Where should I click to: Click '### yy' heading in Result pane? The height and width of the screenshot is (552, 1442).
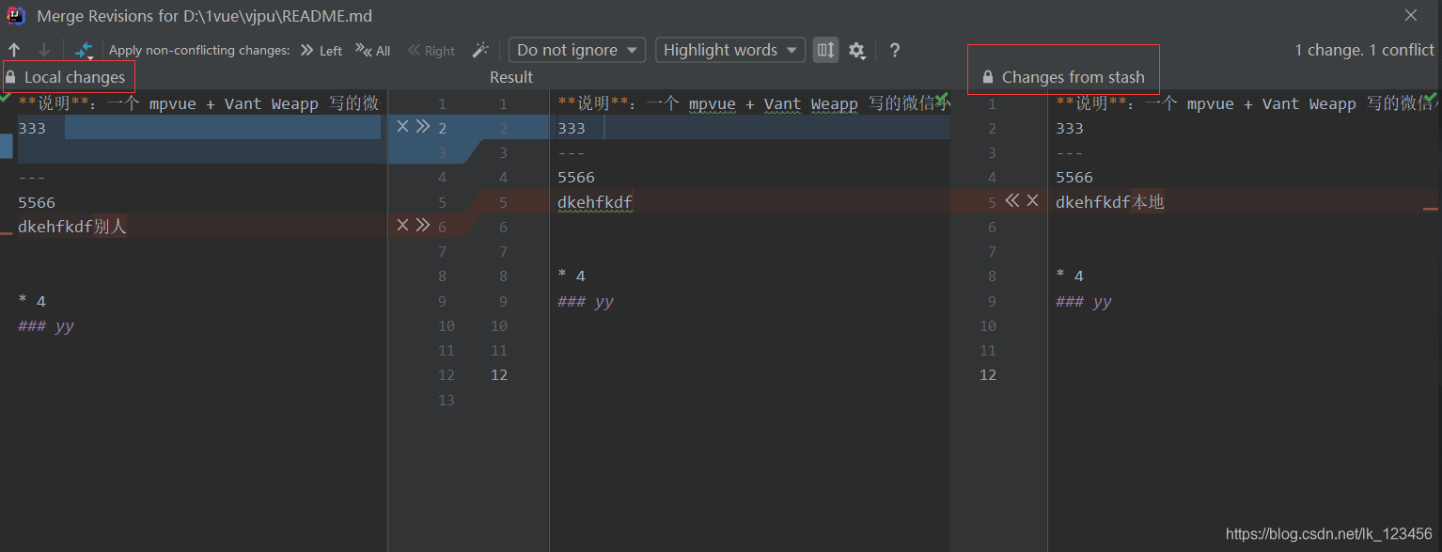[586, 302]
